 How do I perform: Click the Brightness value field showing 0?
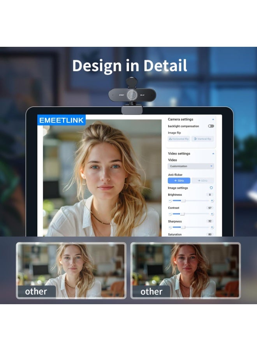210,195
